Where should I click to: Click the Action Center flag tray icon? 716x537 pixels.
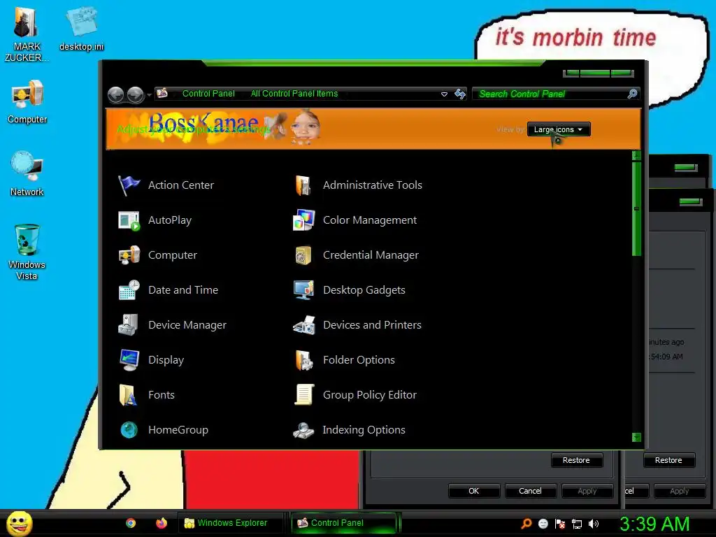pyautogui.click(x=560, y=524)
